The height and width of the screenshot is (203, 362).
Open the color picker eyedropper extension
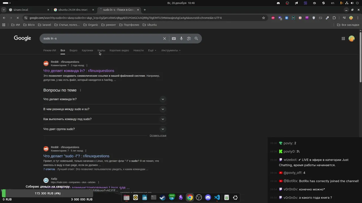327,18
